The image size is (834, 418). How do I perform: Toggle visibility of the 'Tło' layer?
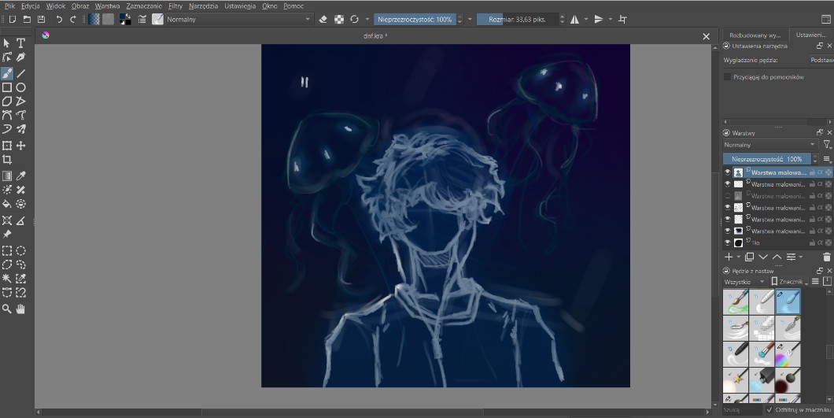(727, 243)
